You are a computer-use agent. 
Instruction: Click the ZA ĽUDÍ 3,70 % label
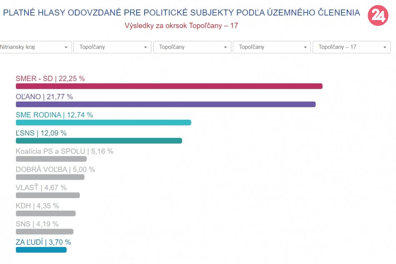point(43,242)
